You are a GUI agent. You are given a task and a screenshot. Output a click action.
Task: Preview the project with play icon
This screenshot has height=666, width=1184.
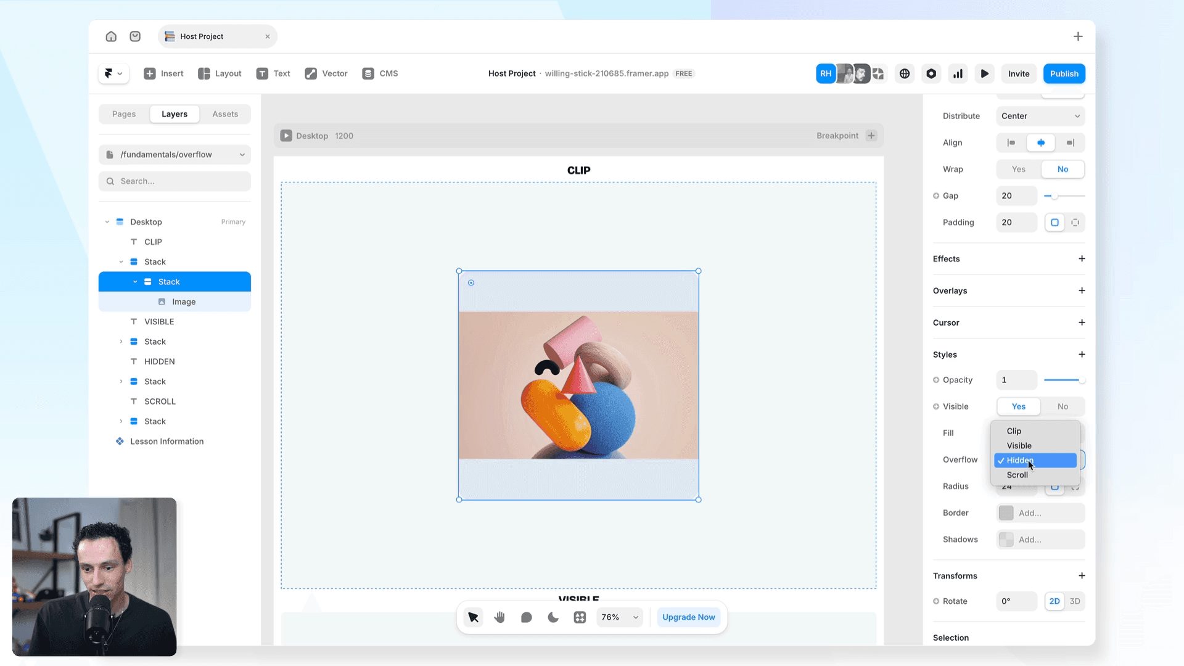985,73
